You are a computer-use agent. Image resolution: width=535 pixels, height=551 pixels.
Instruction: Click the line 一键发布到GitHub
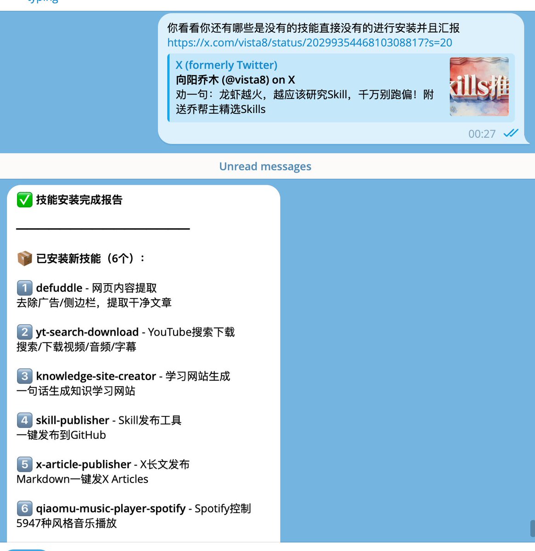[61, 435]
